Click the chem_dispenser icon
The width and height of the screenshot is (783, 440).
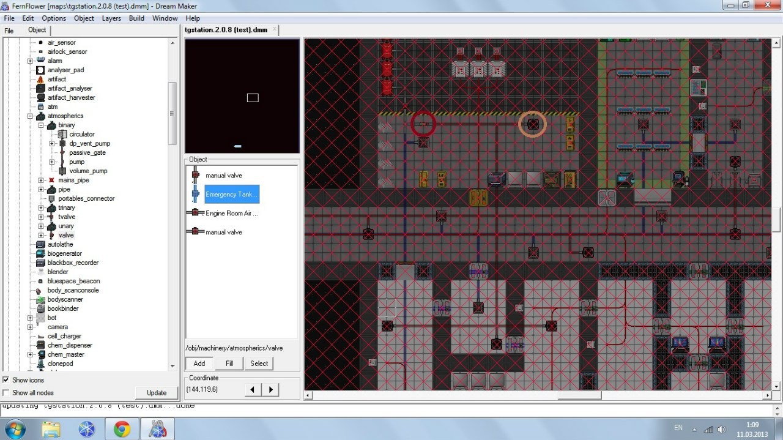[x=40, y=345]
